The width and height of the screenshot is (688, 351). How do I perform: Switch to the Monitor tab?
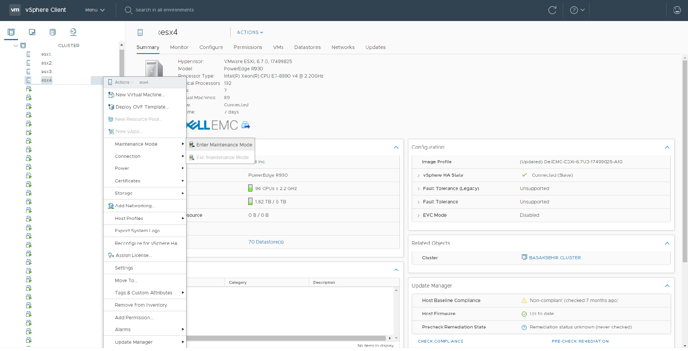pyautogui.click(x=179, y=47)
